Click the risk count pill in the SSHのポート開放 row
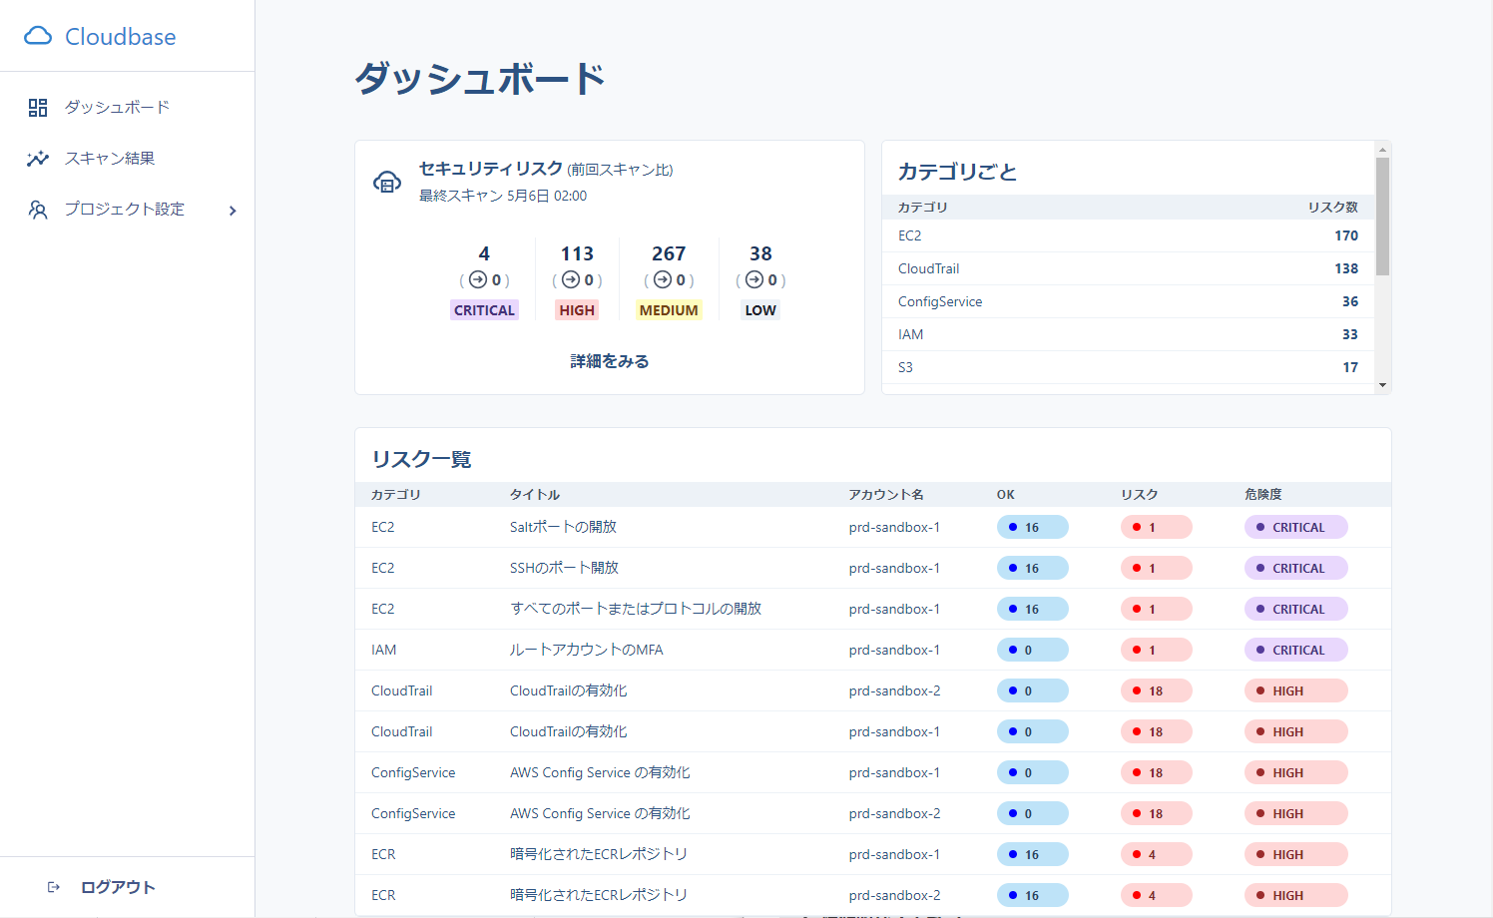The width and height of the screenshot is (1493, 918). (1157, 568)
